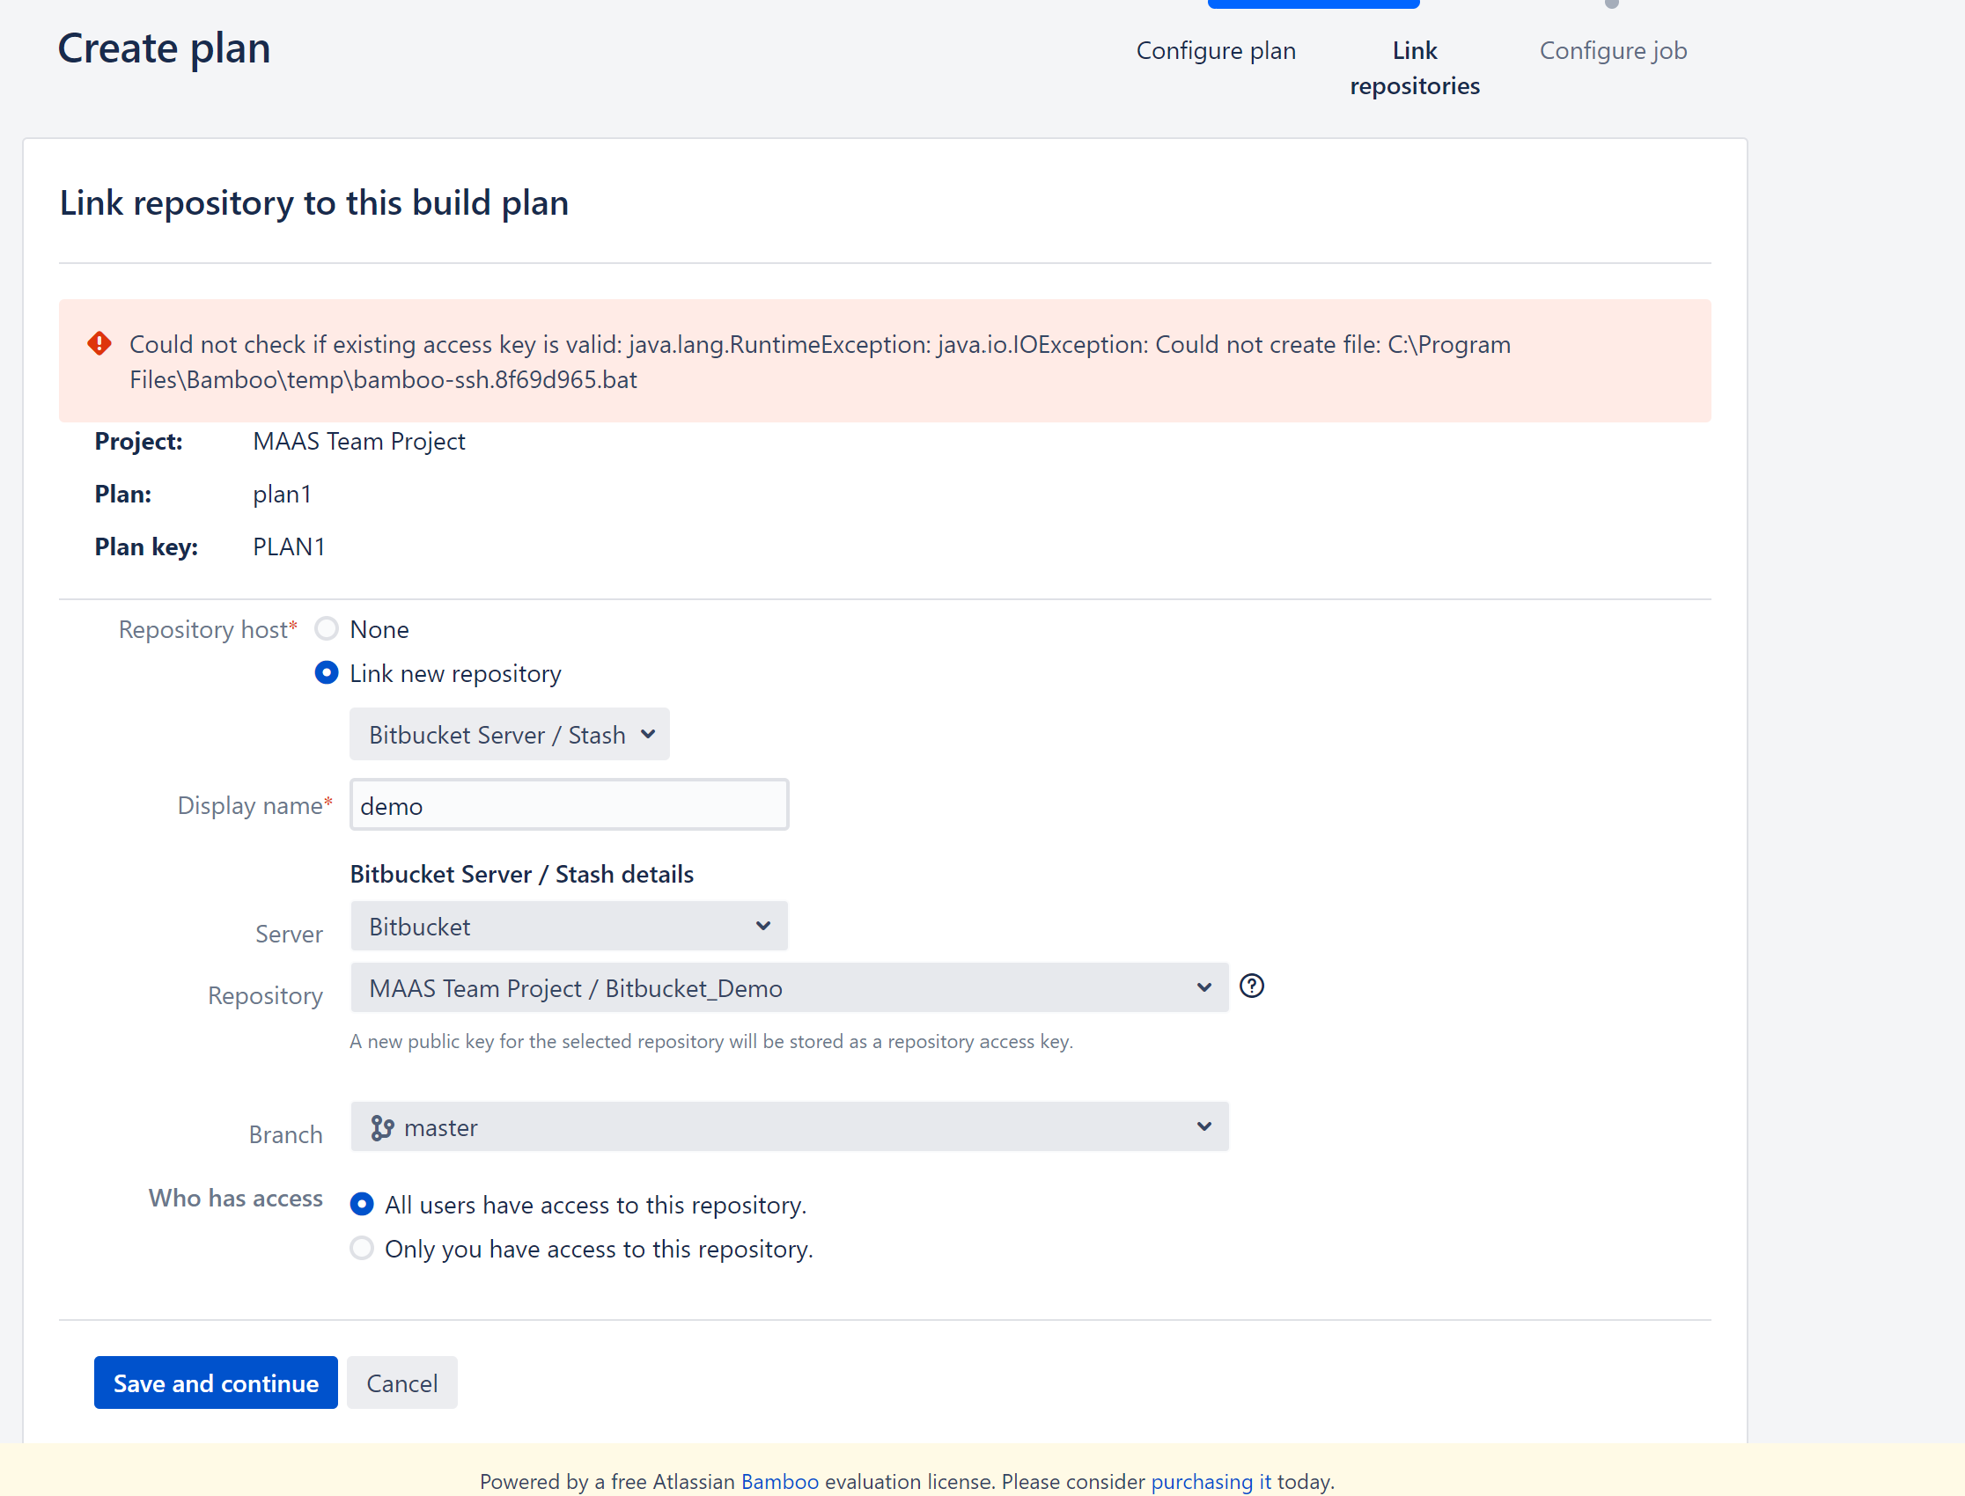
Task: Expand the Repository dropdown showing Bitbucket_Demo
Action: (787, 987)
